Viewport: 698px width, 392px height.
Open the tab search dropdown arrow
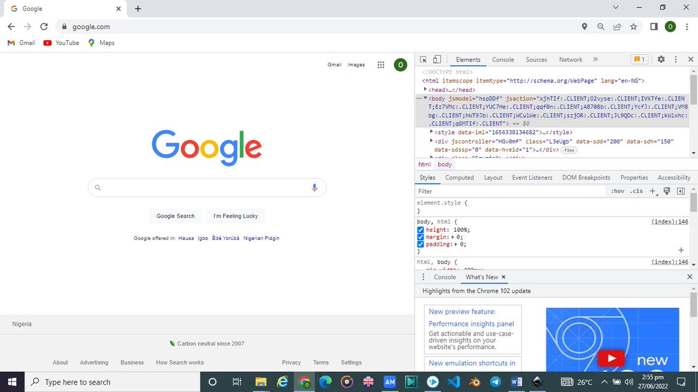click(x=616, y=8)
